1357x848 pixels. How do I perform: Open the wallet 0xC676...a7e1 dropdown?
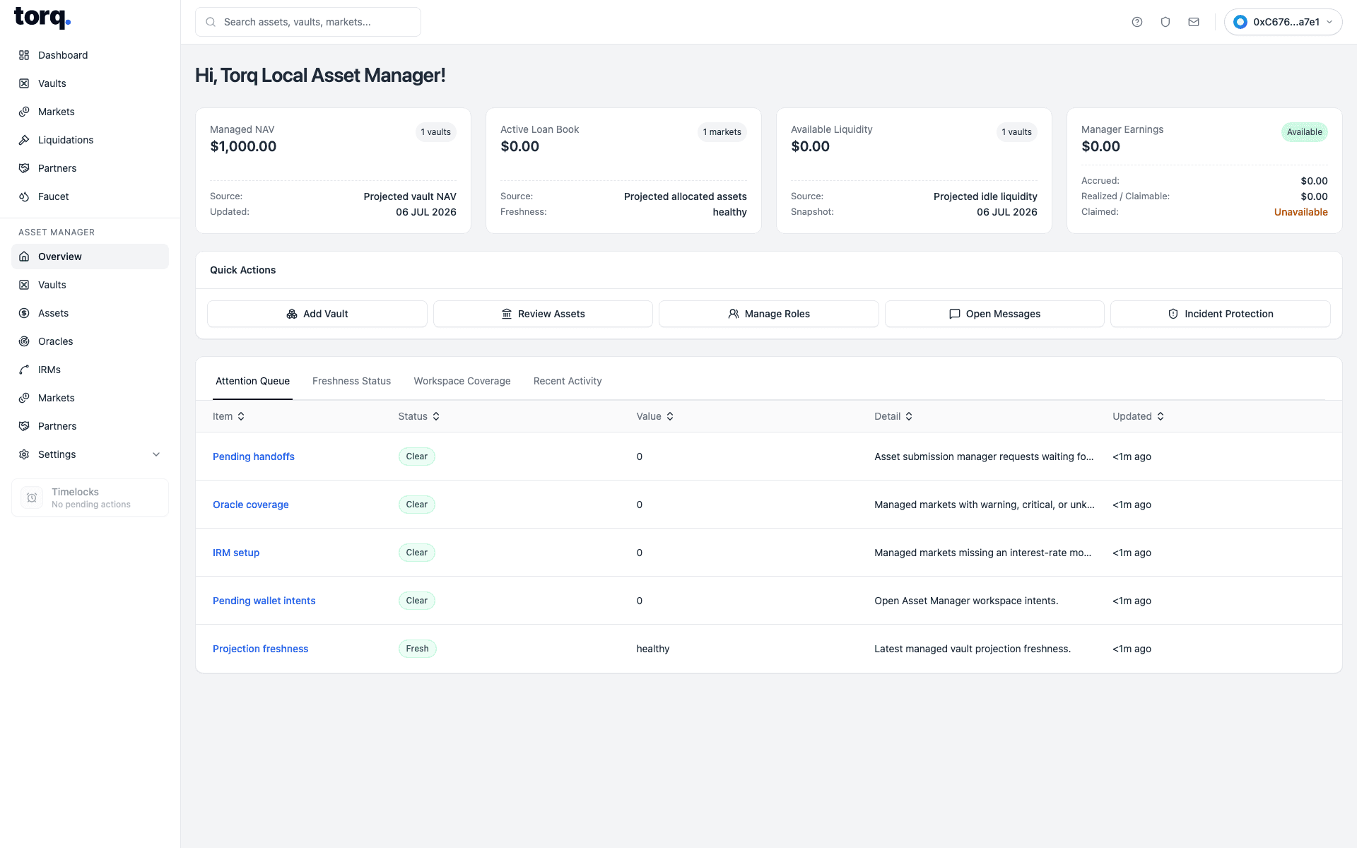click(x=1283, y=22)
